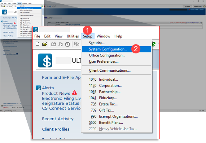The width and height of the screenshot is (206, 143).
Task: Choose 990 Exempt Organizations... in enlarged menu
Action: coord(116,116)
